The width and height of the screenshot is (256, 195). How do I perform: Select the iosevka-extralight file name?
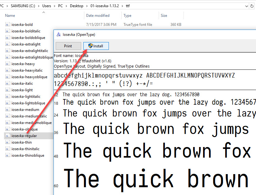[26, 44]
